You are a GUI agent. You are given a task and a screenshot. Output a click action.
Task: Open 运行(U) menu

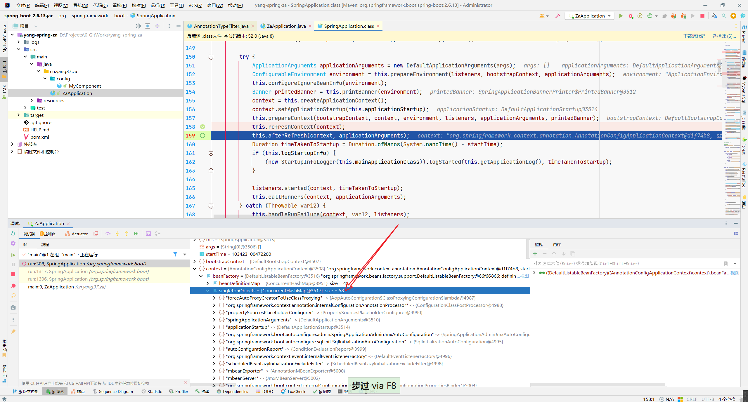pos(158,5)
